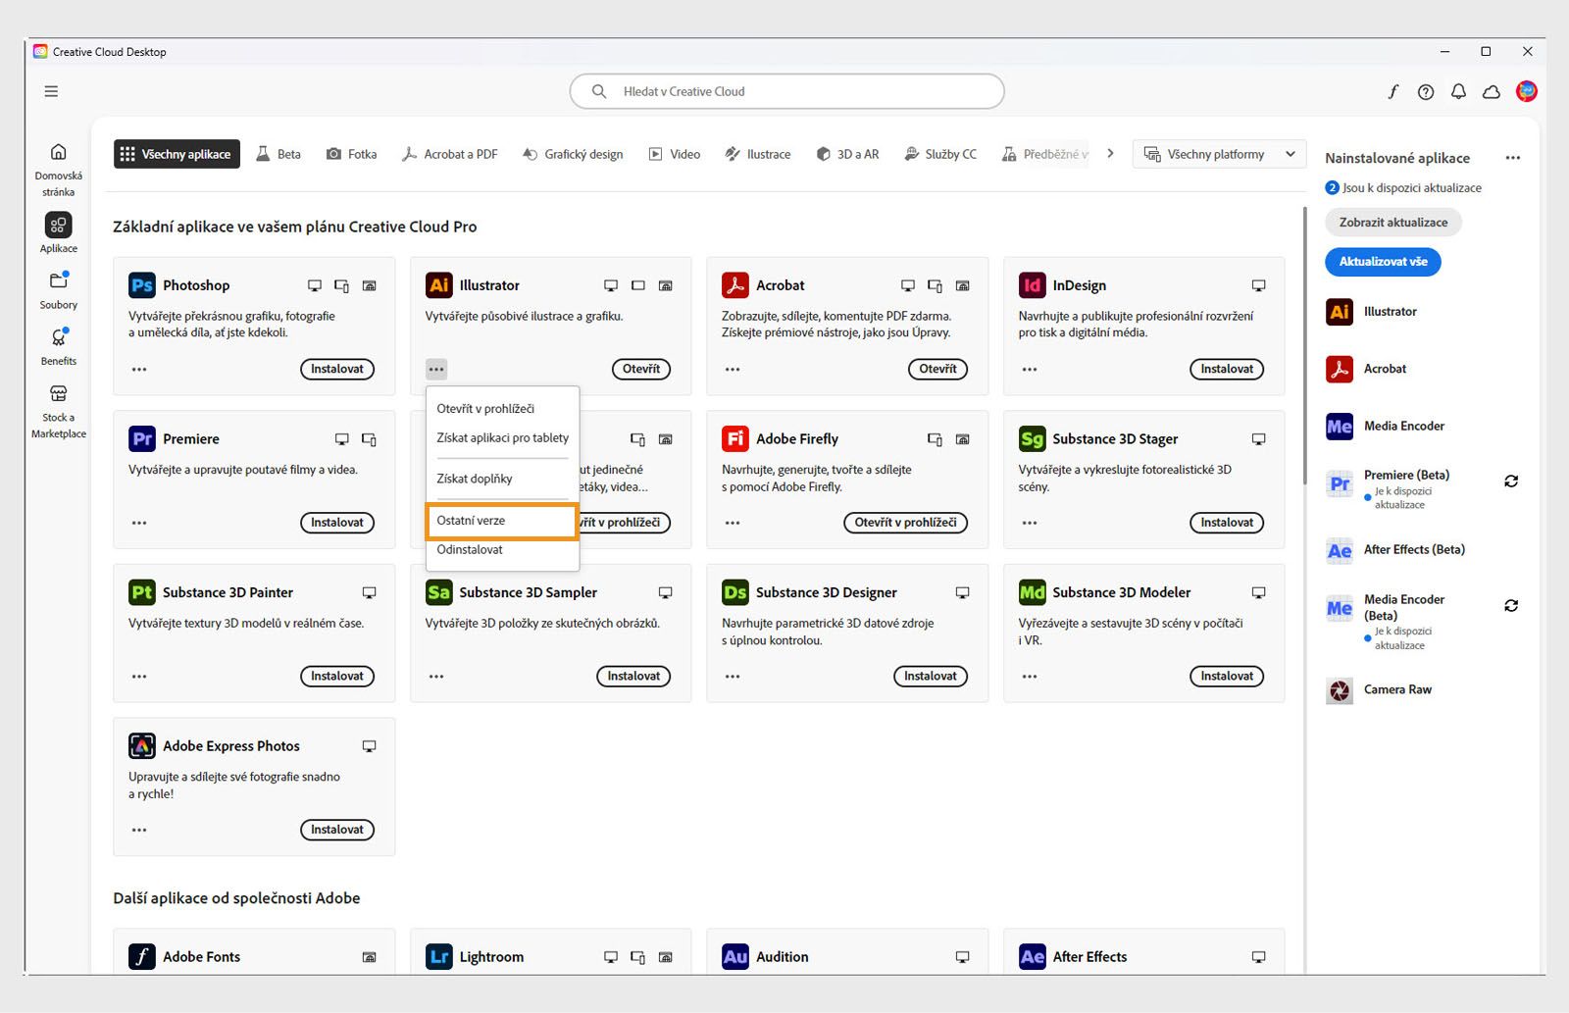Switch to the Acrobat a PDF tab
The width and height of the screenshot is (1569, 1013).
(x=450, y=154)
